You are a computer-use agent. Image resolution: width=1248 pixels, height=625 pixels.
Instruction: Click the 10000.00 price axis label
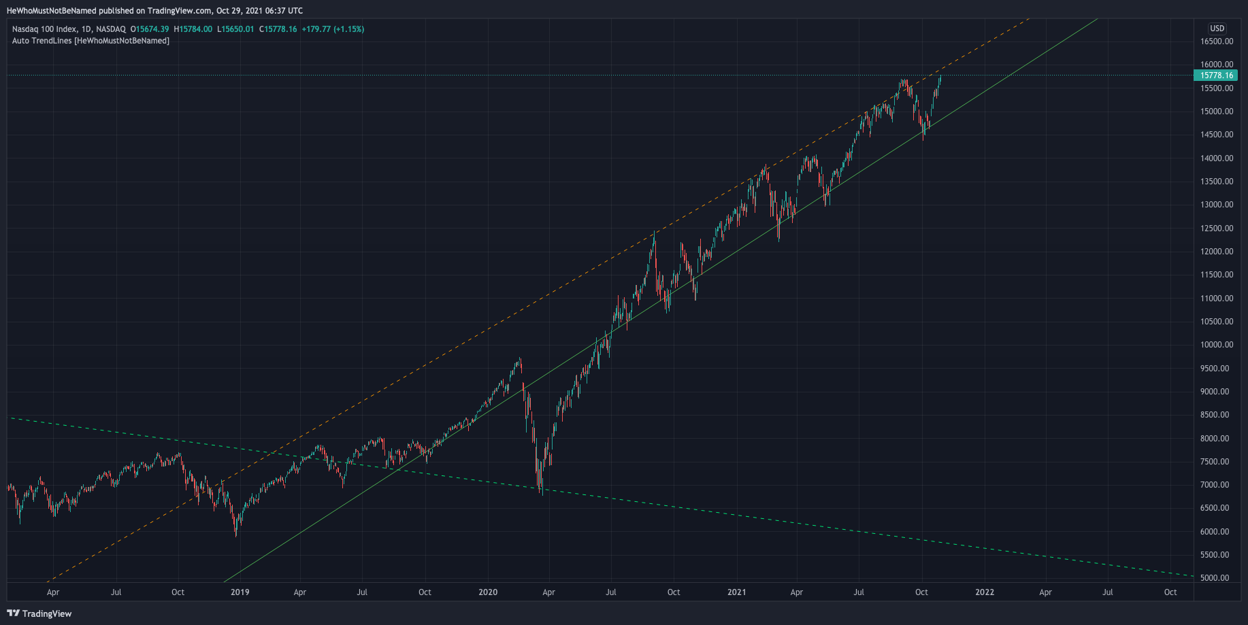point(1217,345)
